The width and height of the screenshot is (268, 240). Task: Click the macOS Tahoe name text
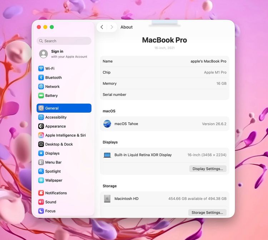tap(126, 124)
